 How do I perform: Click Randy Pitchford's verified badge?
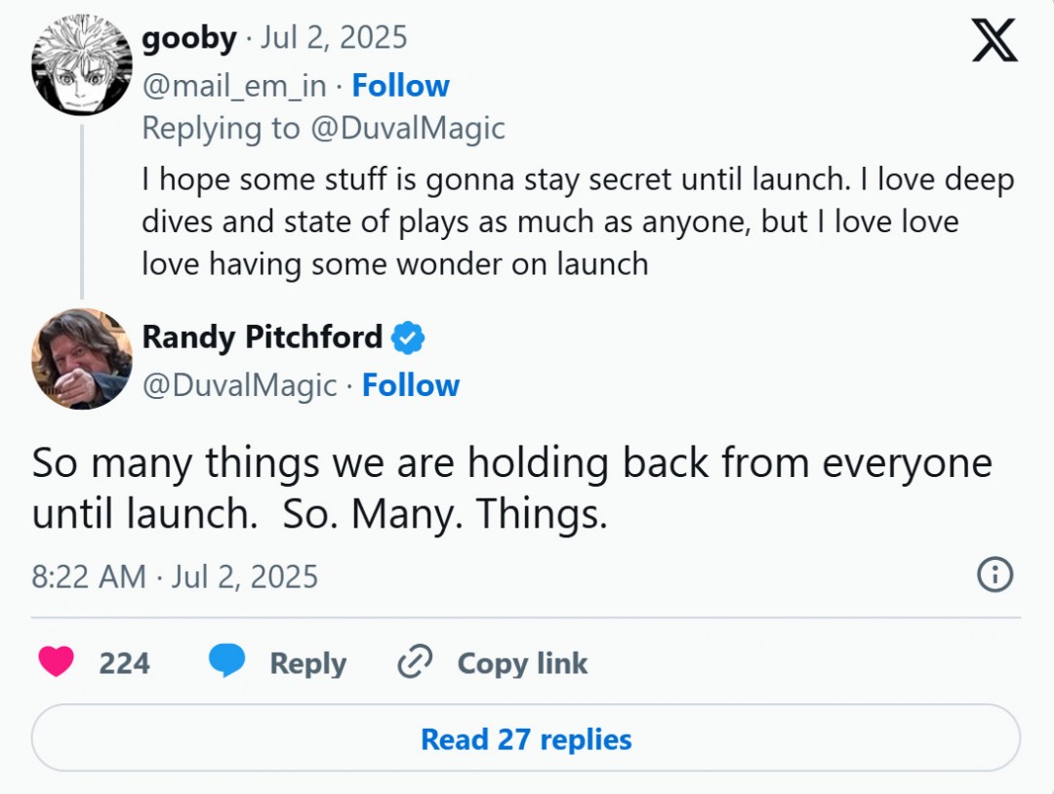408,337
